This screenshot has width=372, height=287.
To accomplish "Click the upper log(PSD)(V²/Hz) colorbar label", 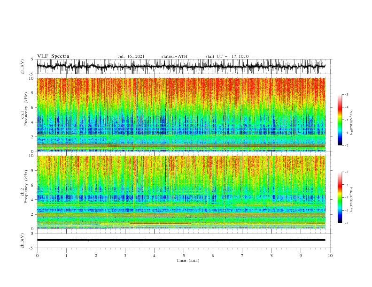I will point(352,122).
